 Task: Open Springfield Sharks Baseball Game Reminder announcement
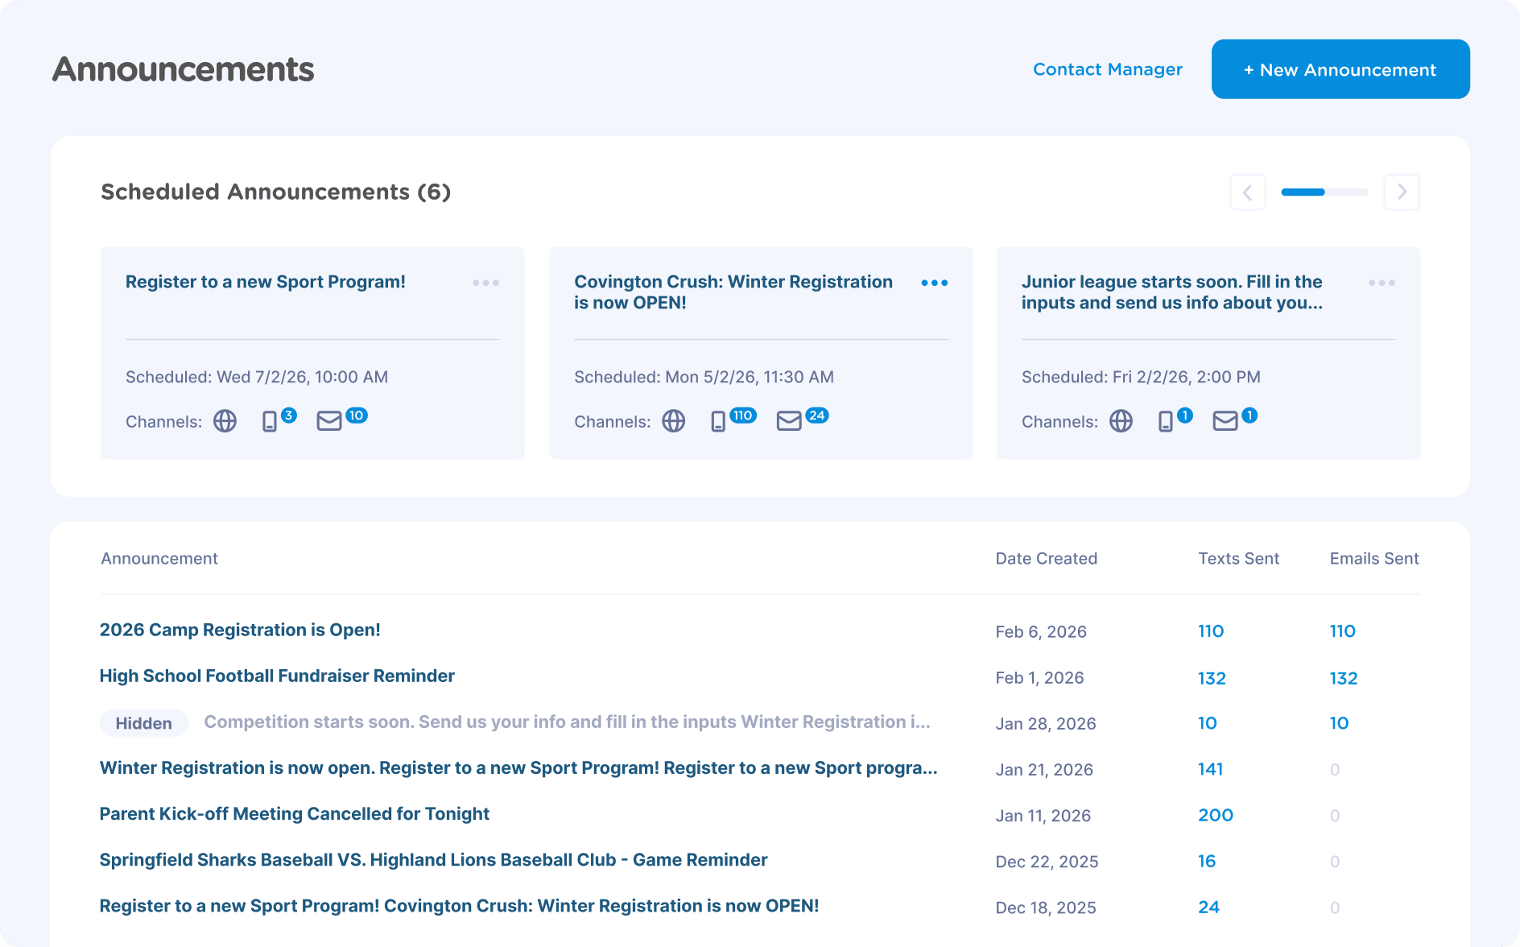click(x=433, y=859)
